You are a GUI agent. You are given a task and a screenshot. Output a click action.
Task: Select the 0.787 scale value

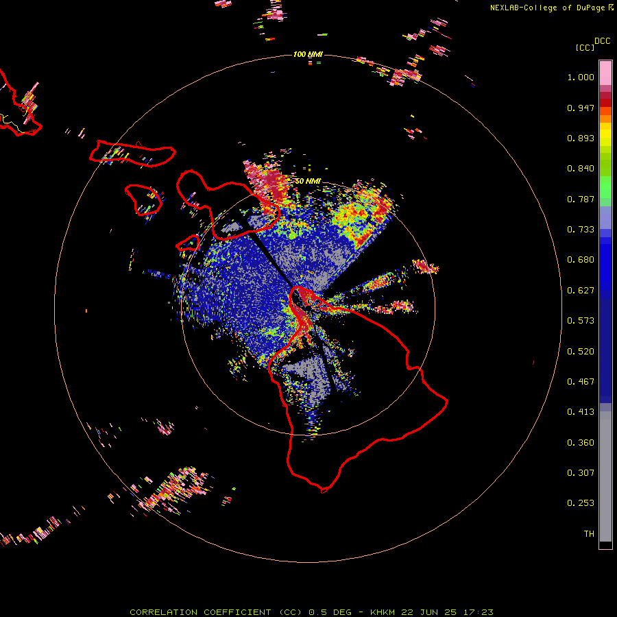point(581,199)
